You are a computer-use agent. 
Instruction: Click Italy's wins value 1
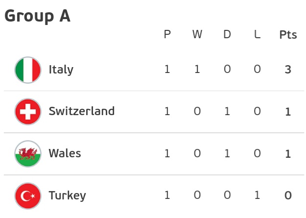(x=197, y=70)
